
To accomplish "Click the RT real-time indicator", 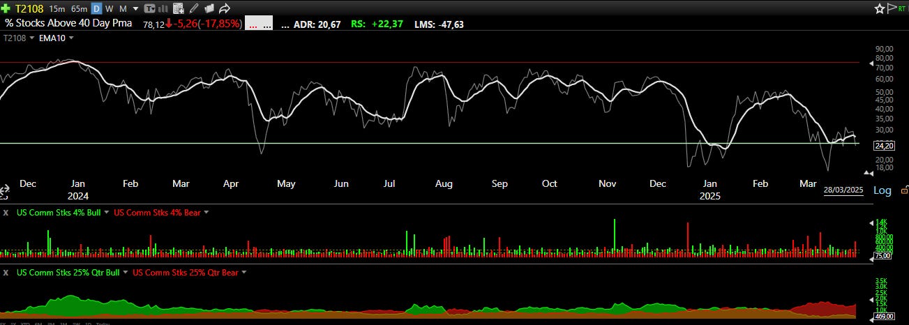I will coord(903,8).
